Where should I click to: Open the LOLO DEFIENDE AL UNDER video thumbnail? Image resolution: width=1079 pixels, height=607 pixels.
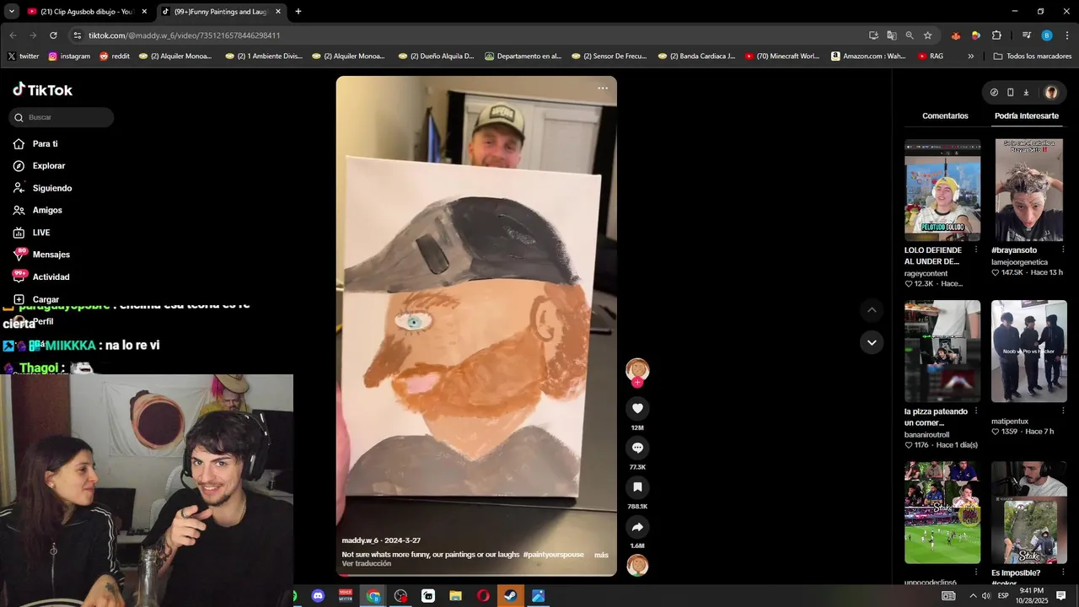[x=942, y=191]
